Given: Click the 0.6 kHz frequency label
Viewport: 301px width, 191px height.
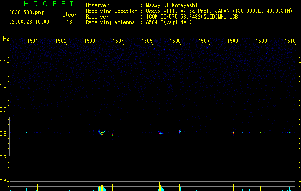Looking at the screenshot, I should coord(4,181).
